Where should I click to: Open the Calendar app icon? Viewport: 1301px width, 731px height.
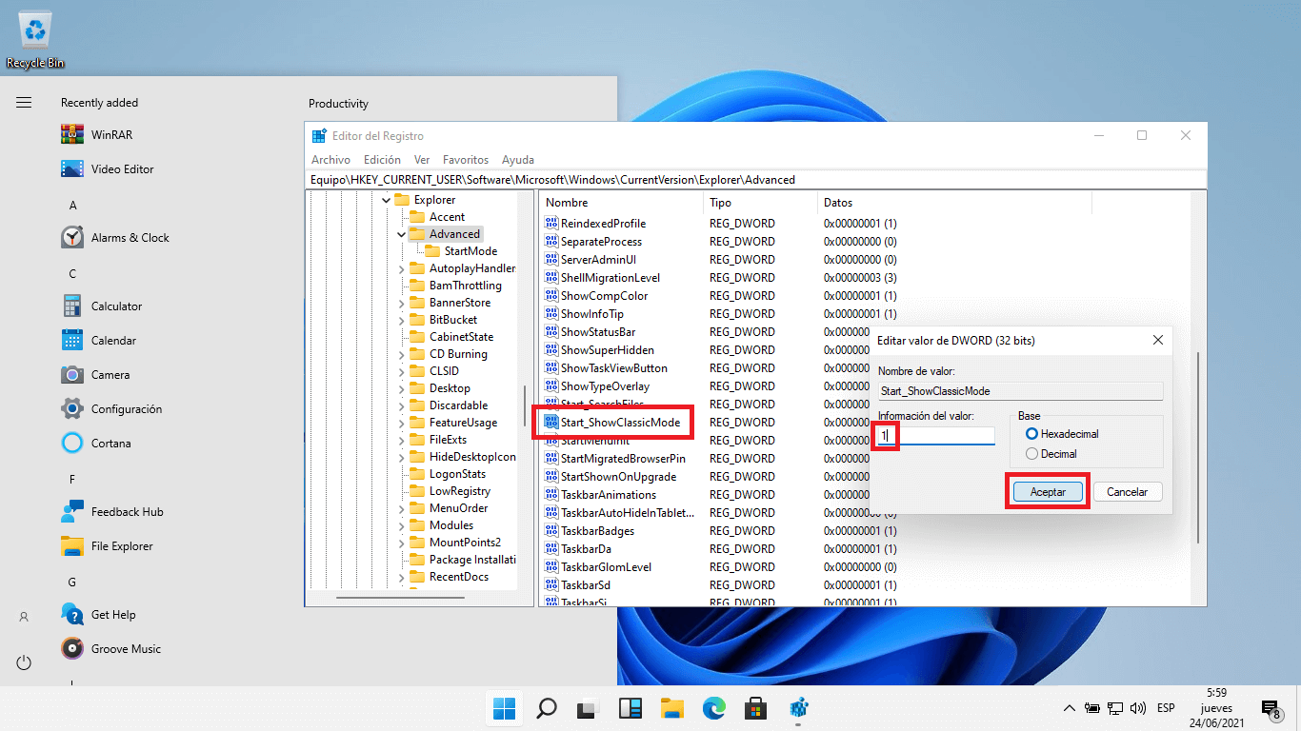(72, 340)
